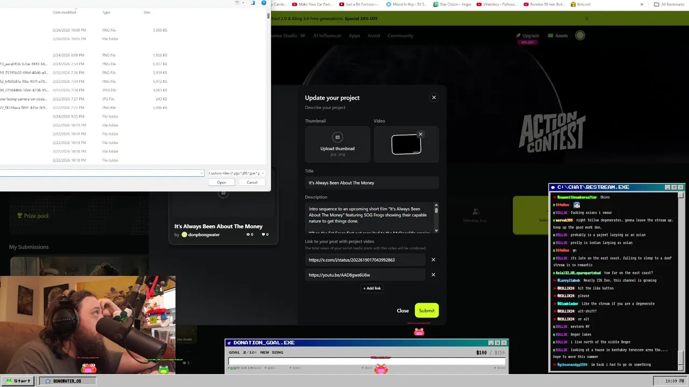Close the DONATION_GOAL.EXE window
This screenshot has width=689, height=387.
pos(504,342)
